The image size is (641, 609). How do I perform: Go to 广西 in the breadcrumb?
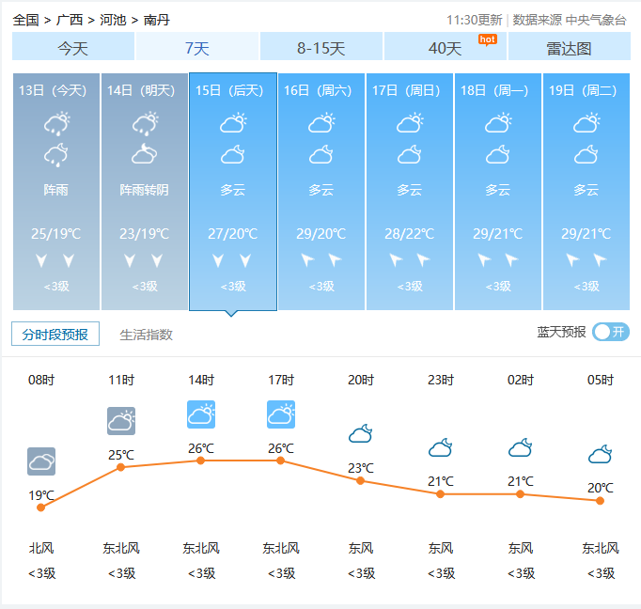pyautogui.click(x=69, y=20)
